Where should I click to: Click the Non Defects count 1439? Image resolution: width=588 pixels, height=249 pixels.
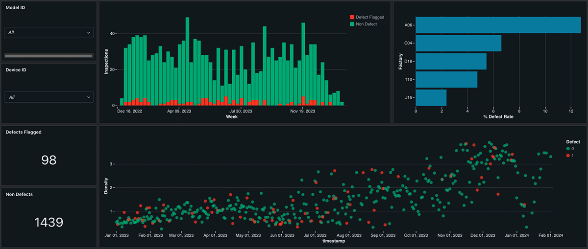49,223
